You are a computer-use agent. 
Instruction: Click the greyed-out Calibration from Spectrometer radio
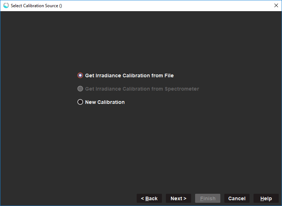coord(80,89)
